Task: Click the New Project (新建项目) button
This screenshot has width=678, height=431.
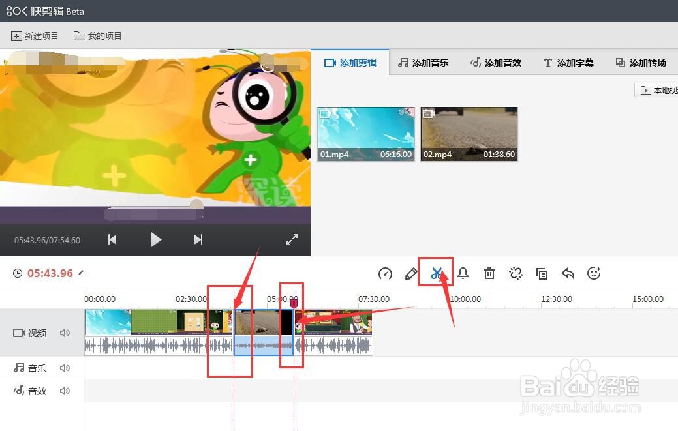Action: click(x=35, y=36)
